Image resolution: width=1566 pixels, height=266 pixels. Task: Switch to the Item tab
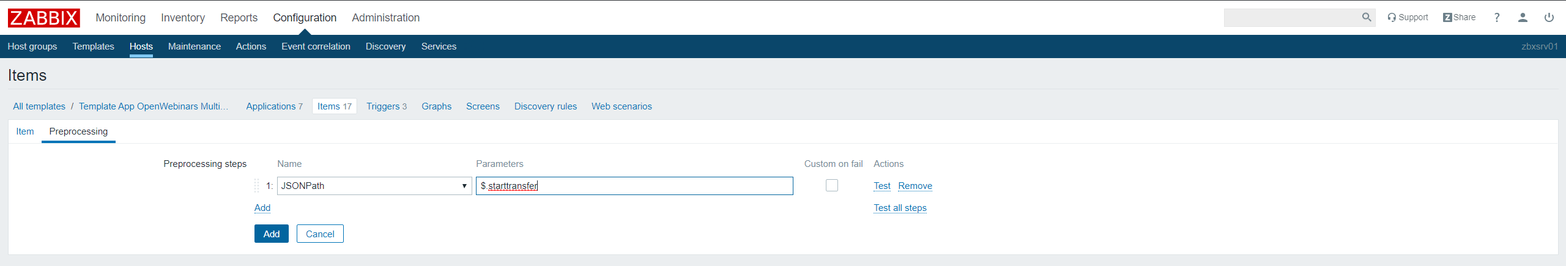click(x=25, y=131)
